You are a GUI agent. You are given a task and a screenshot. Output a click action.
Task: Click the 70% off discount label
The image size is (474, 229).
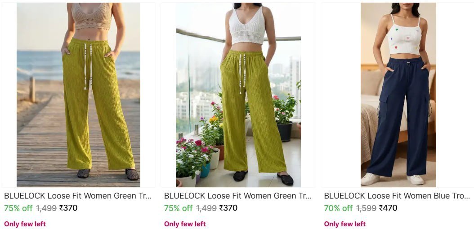[x=338, y=208]
